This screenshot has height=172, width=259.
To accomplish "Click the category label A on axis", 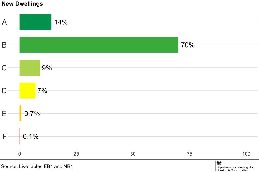I will 4,22.
